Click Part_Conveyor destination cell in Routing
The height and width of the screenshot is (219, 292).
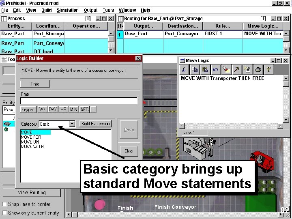183,34
